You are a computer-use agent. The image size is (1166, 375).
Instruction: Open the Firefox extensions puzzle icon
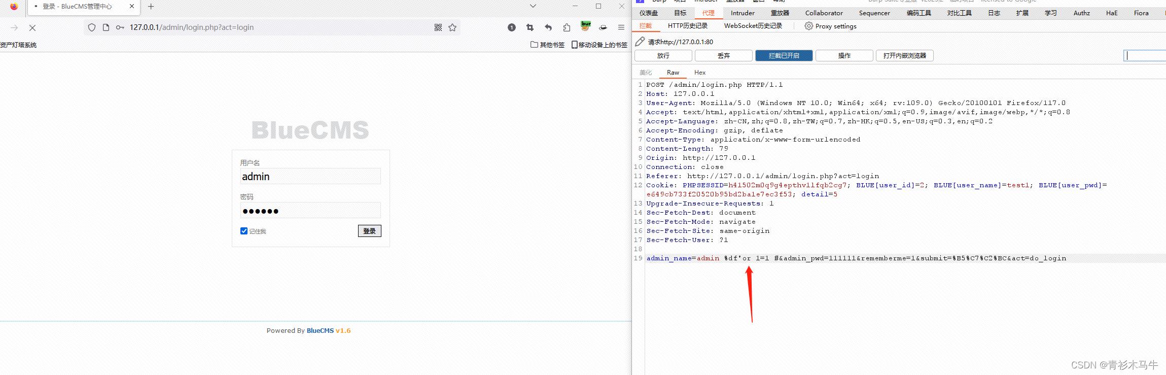[x=567, y=27]
